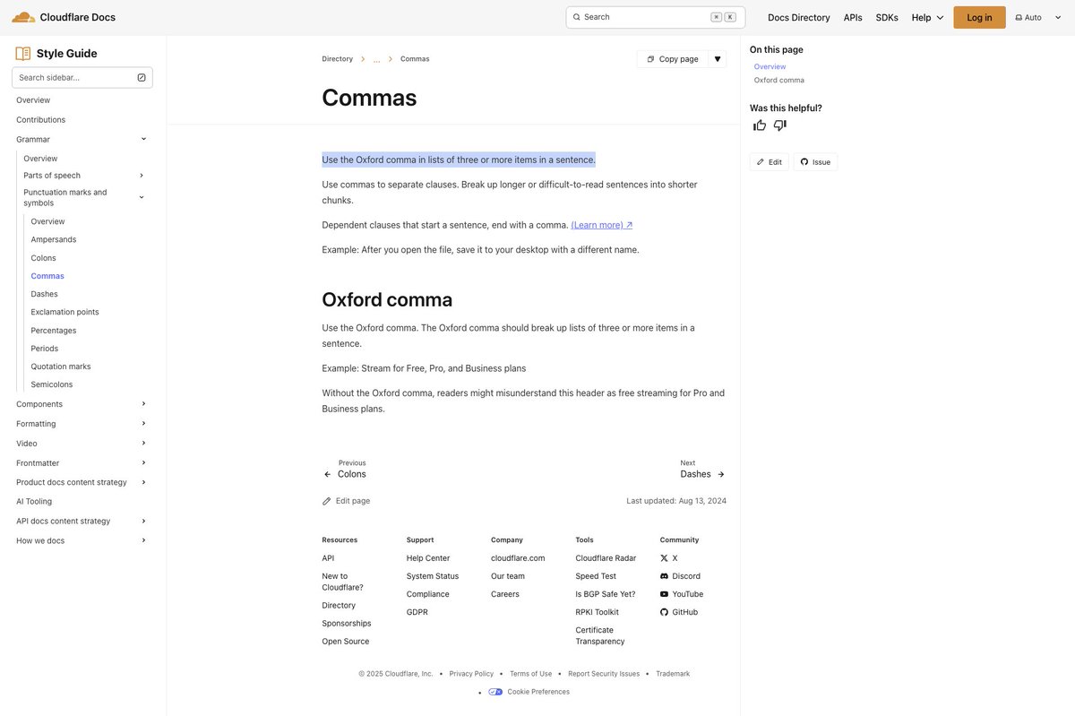1075x716 pixels.
Task: Open the Discord community icon link
Action: click(x=664, y=576)
